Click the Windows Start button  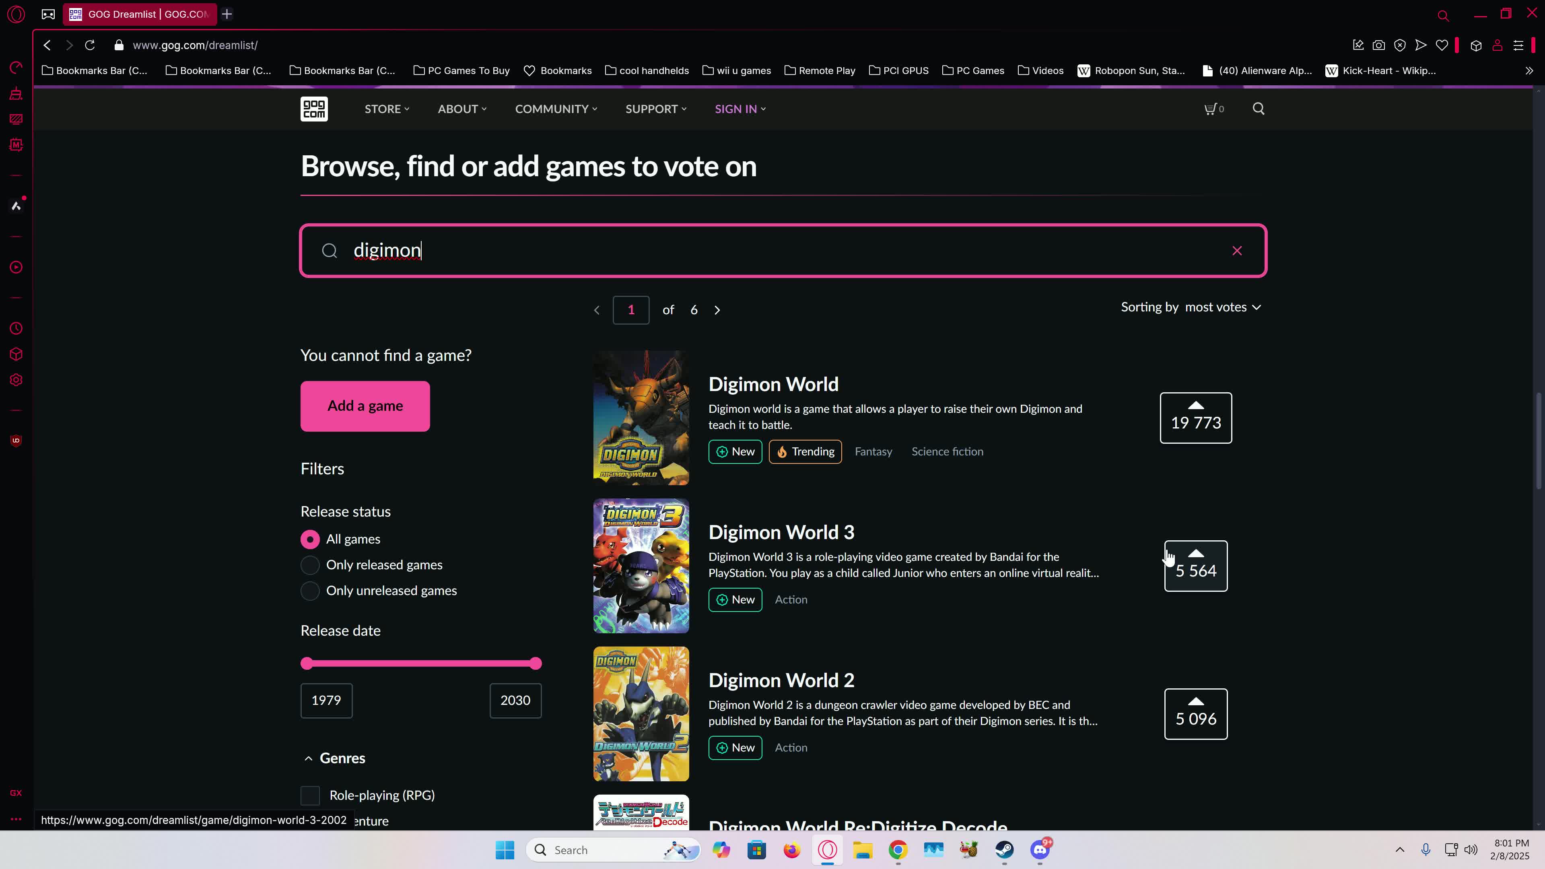click(505, 850)
